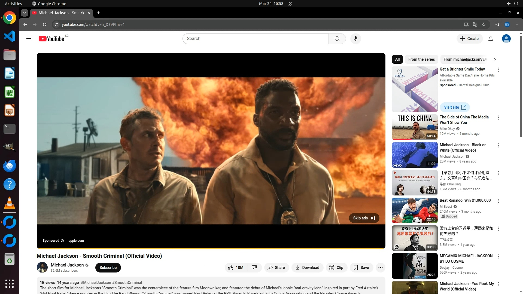The width and height of the screenshot is (523, 294).
Task: Click the voice search microphone icon
Action: point(355,39)
